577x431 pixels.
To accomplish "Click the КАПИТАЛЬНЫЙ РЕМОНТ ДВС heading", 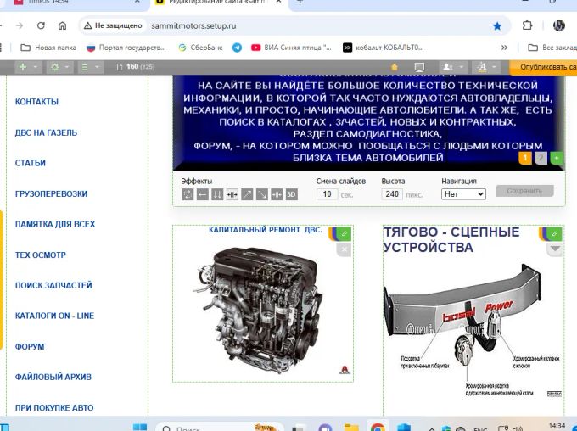I will (x=266, y=230).
